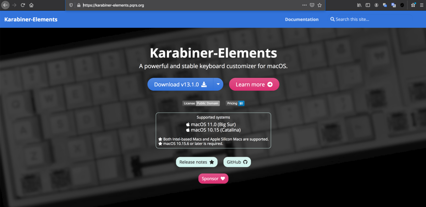
Task: Click the Supported systems label
Action: (213, 117)
